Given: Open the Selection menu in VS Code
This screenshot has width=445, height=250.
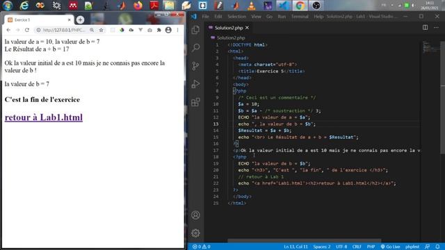Looking at the screenshot, I should click(236, 17).
